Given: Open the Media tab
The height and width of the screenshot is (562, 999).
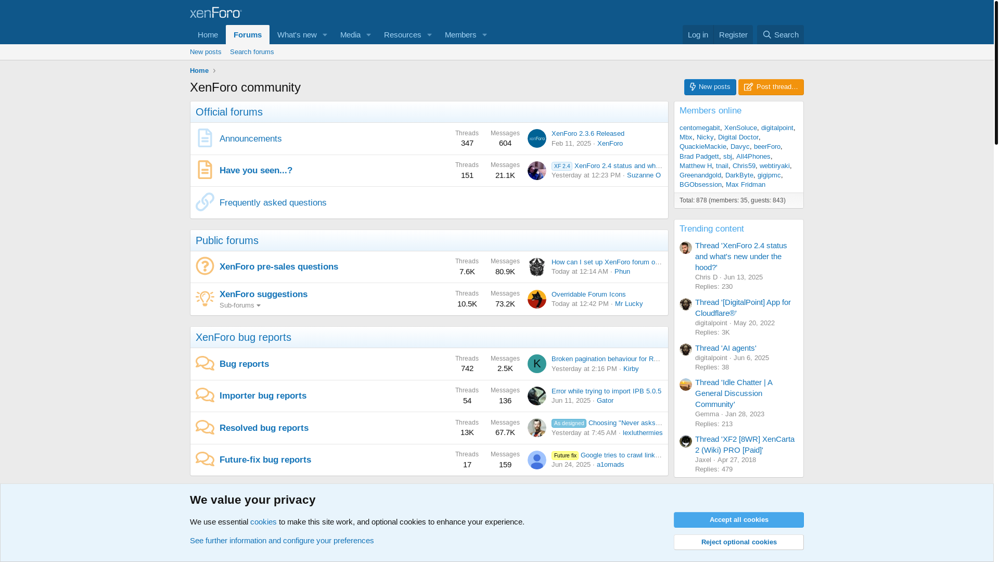Looking at the screenshot, I should coord(350,35).
